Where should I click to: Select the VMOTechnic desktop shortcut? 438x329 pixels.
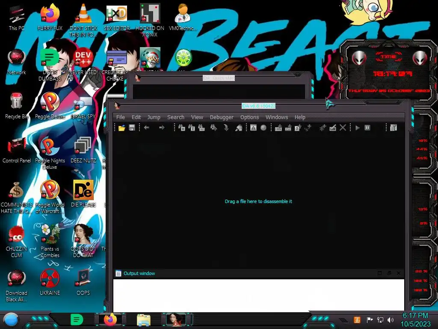tap(183, 18)
